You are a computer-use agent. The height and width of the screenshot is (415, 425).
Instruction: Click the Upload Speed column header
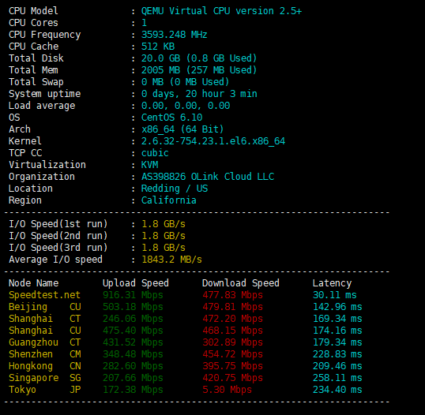(x=136, y=283)
